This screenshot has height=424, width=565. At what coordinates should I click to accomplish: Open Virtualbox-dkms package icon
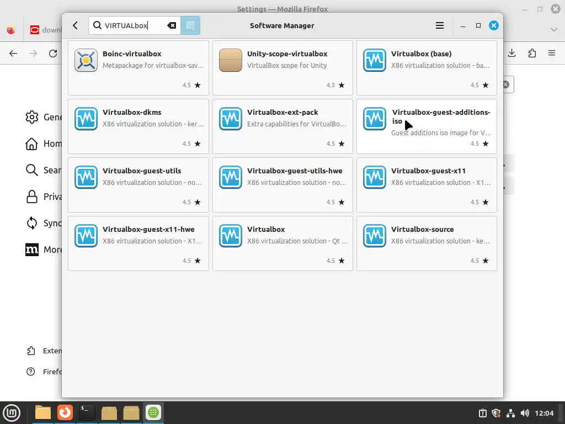click(x=86, y=119)
